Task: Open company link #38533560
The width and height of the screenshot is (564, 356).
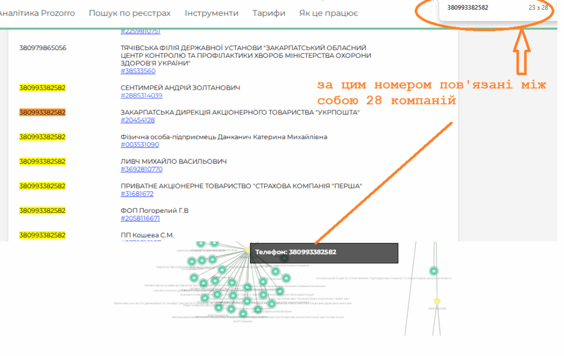Action: pos(138,71)
